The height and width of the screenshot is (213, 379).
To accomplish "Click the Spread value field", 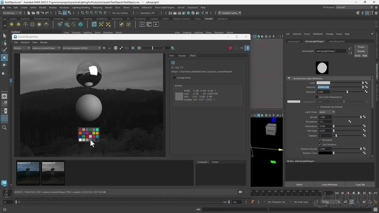I will [325, 117].
